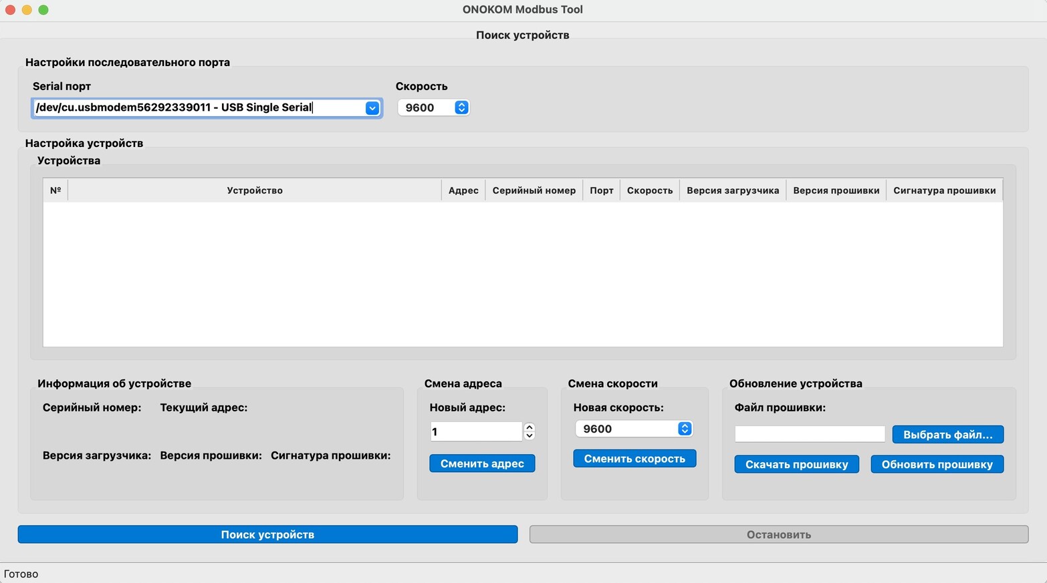
Task: Expand the port list via the blue chevron
Action: click(x=372, y=108)
